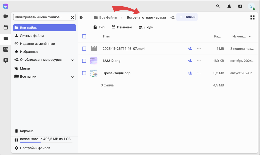Open the contacts icon in header

[x=240, y=6]
